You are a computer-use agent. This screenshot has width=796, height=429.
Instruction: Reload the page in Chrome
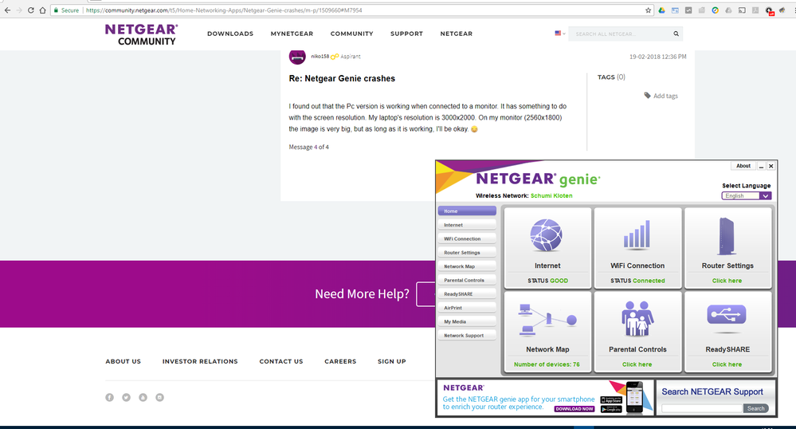click(x=31, y=10)
